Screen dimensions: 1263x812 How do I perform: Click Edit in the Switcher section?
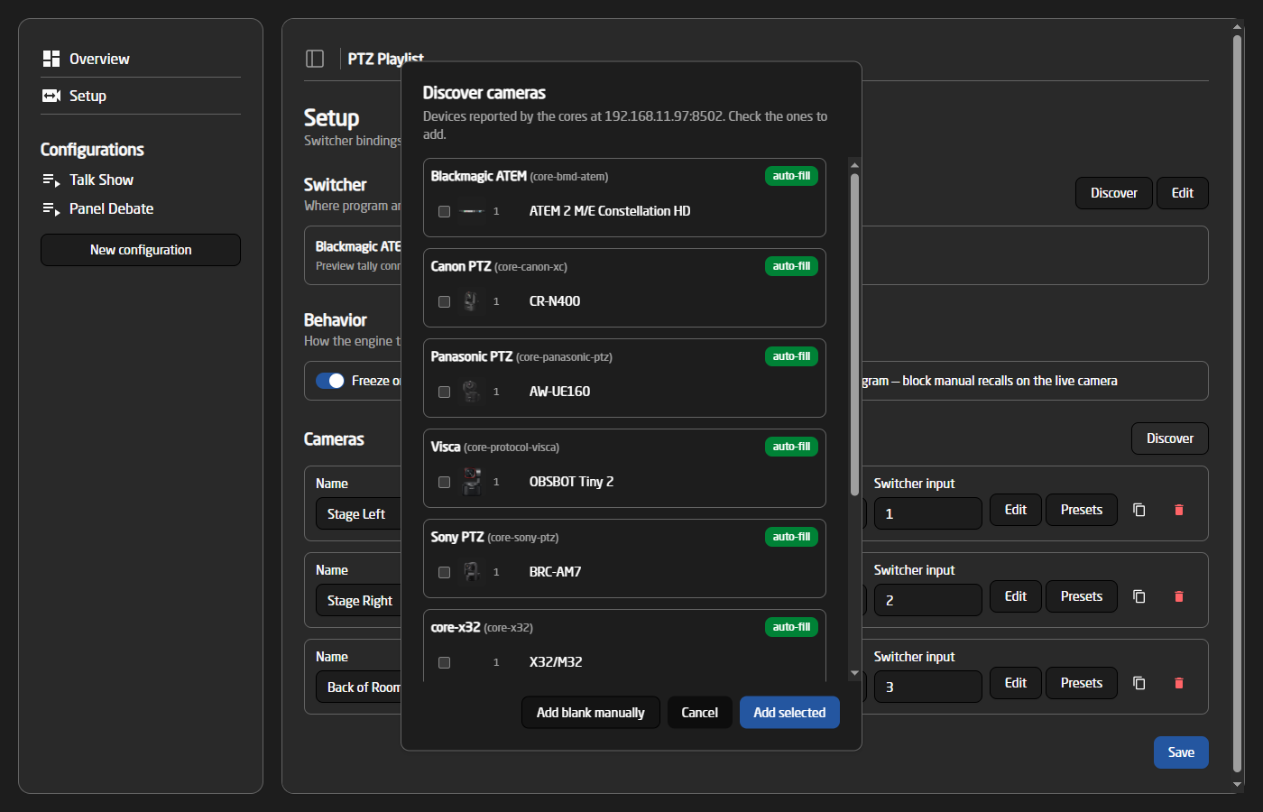[x=1183, y=193]
